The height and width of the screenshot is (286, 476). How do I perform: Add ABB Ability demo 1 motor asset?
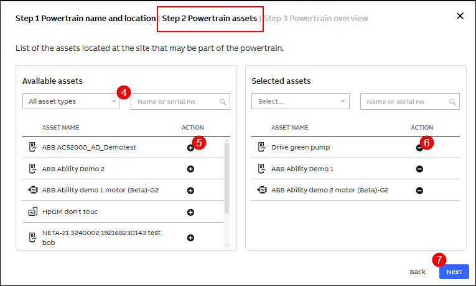click(x=190, y=190)
